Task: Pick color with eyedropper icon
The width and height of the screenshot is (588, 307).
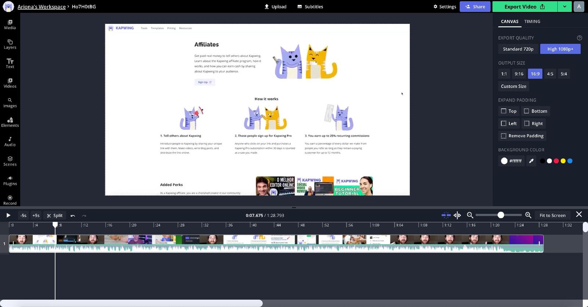Action: coord(531,161)
